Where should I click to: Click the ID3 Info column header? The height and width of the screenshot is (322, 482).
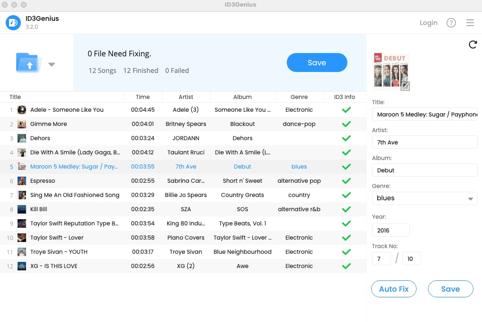tap(344, 97)
